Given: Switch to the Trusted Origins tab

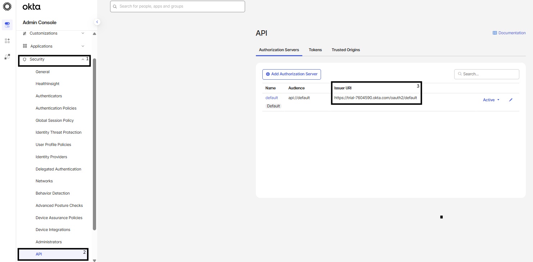Looking at the screenshot, I should (346, 50).
